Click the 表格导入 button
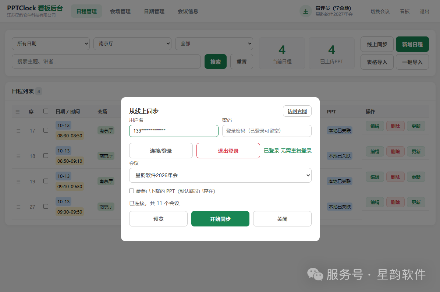The width and height of the screenshot is (440, 292). coord(377,62)
